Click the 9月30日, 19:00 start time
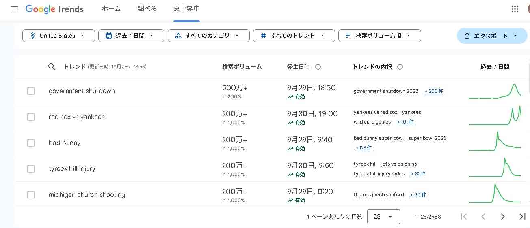Viewport: 530px width, 228px height. pyautogui.click(x=312, y=114)
